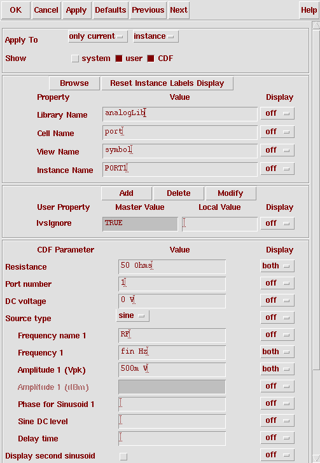Open Amplitude 1 (dBm) display dropdown
The height and width of the screenshot is (463, 320).
pos(277,386)
